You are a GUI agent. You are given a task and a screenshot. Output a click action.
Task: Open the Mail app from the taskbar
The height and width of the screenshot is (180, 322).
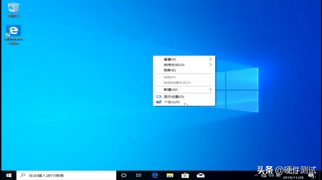200,175
